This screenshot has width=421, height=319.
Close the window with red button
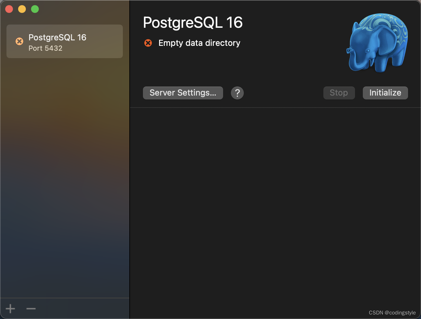(9, 9)
